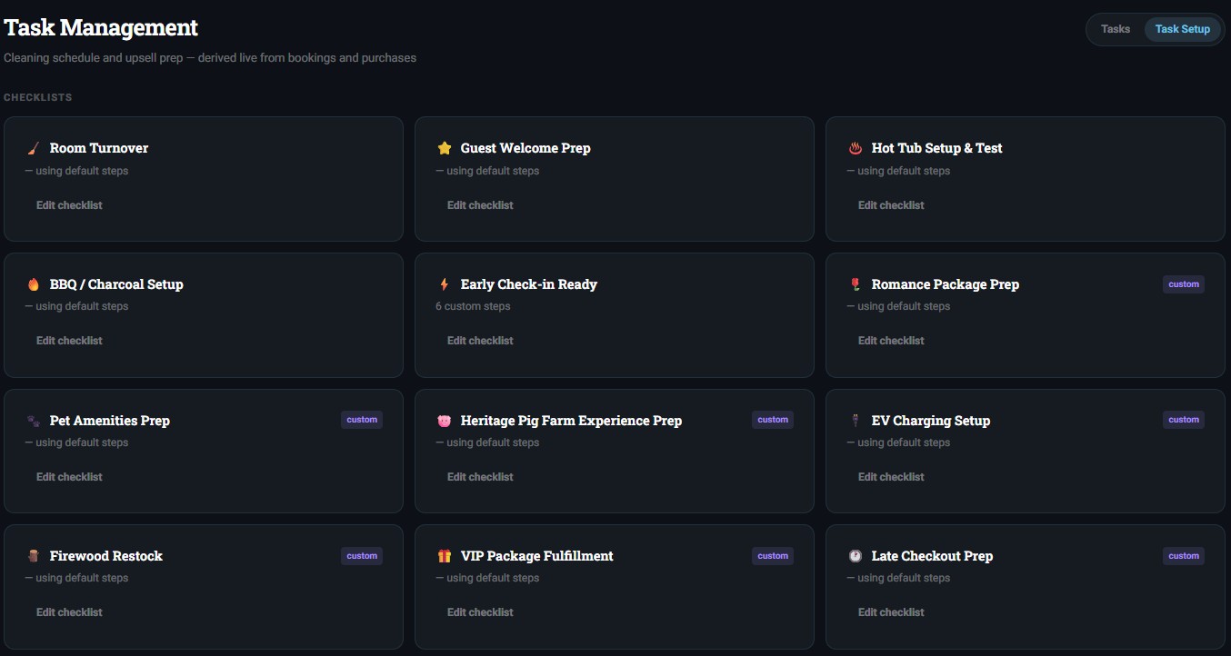Edit checklist for Firewood Restock
Viewport: 1231px width, 656px height.
(x=69, y=612)
